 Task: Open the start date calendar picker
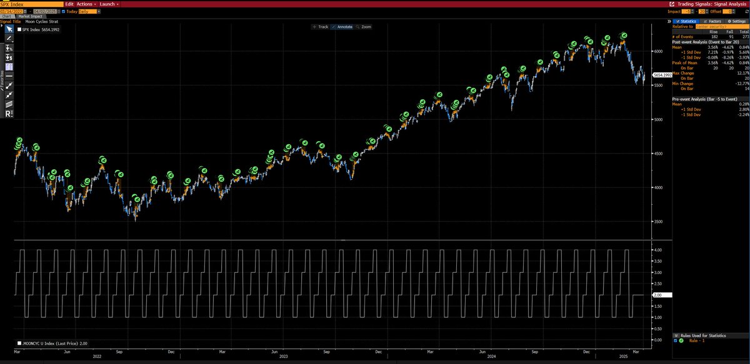pyautogui.click(x=26, y=11)
